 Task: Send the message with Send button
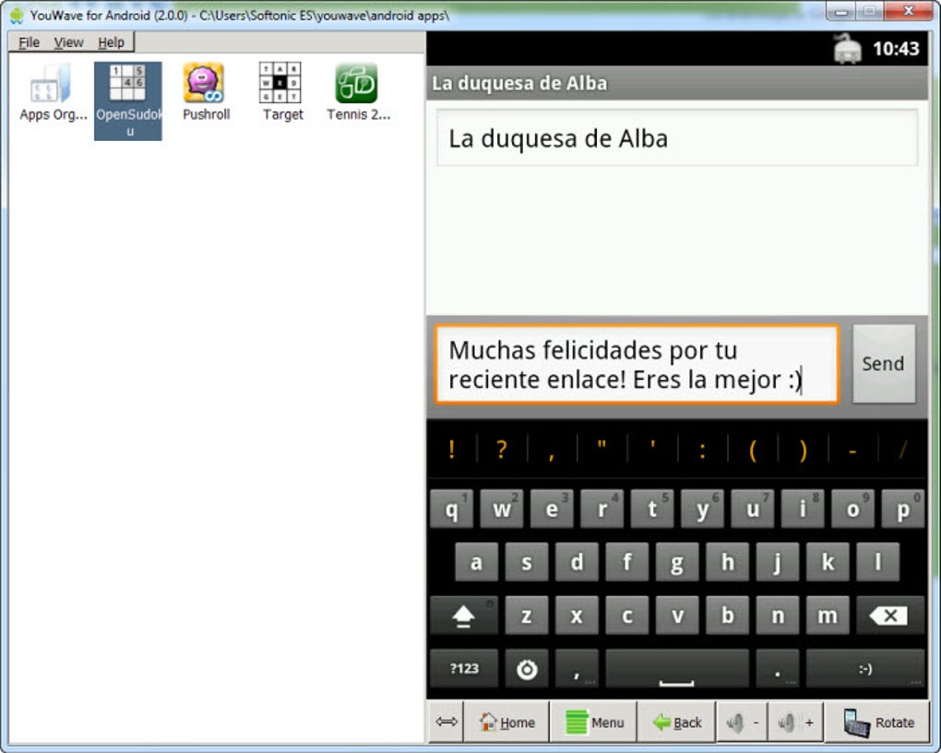(x=884, y=364)
